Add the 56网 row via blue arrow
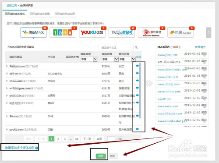 137,116
